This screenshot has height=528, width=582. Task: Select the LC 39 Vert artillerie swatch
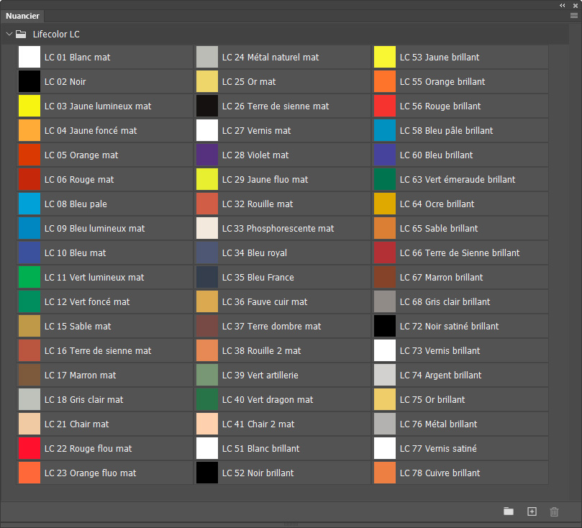point(207,375)
